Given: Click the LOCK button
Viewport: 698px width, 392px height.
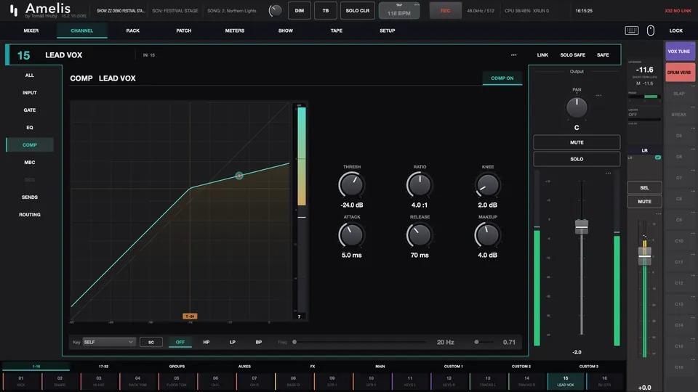Looking at the screenshot, I should 675,30.
